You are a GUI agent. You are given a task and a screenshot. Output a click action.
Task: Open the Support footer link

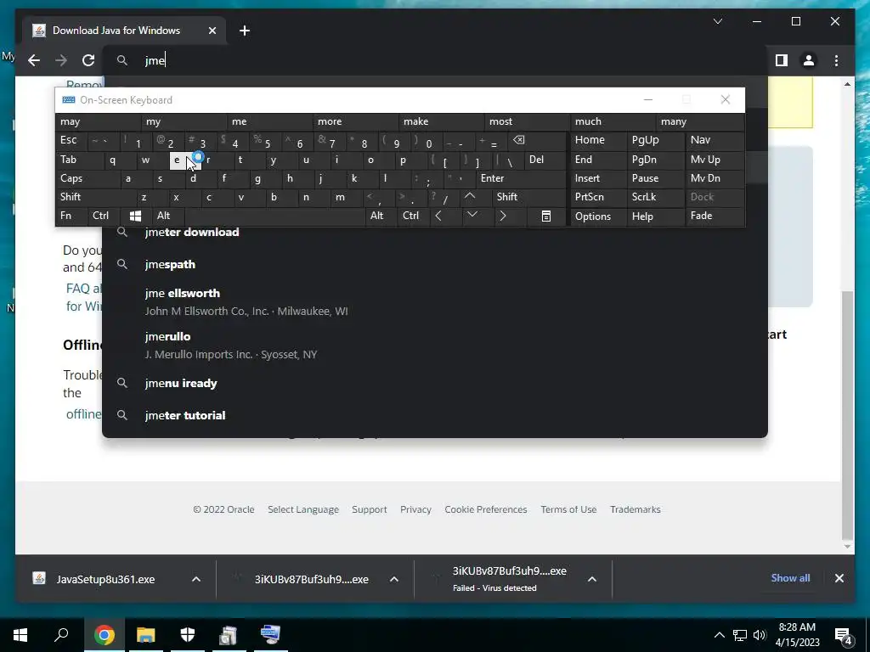click(369, 509)
